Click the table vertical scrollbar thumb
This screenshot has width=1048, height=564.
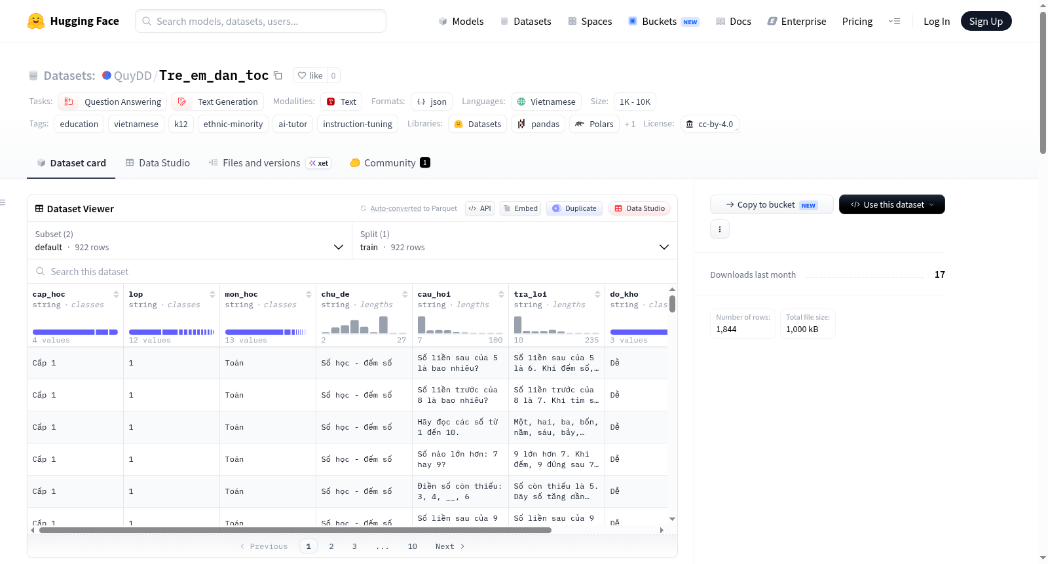(x=672, y=304)
